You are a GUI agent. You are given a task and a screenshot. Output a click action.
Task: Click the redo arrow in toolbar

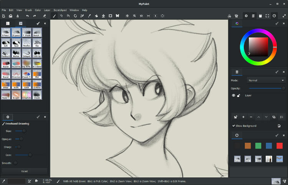click(x=35, y=16)
